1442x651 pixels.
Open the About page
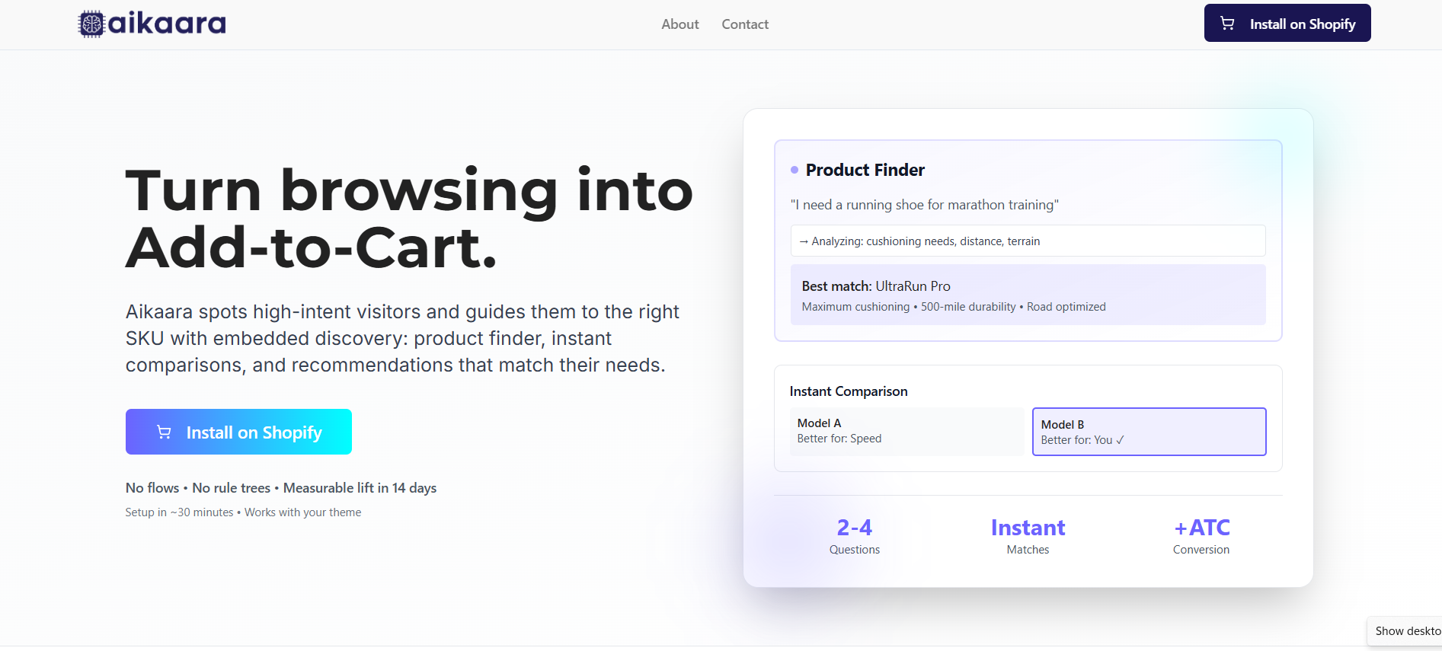(679, 24)
